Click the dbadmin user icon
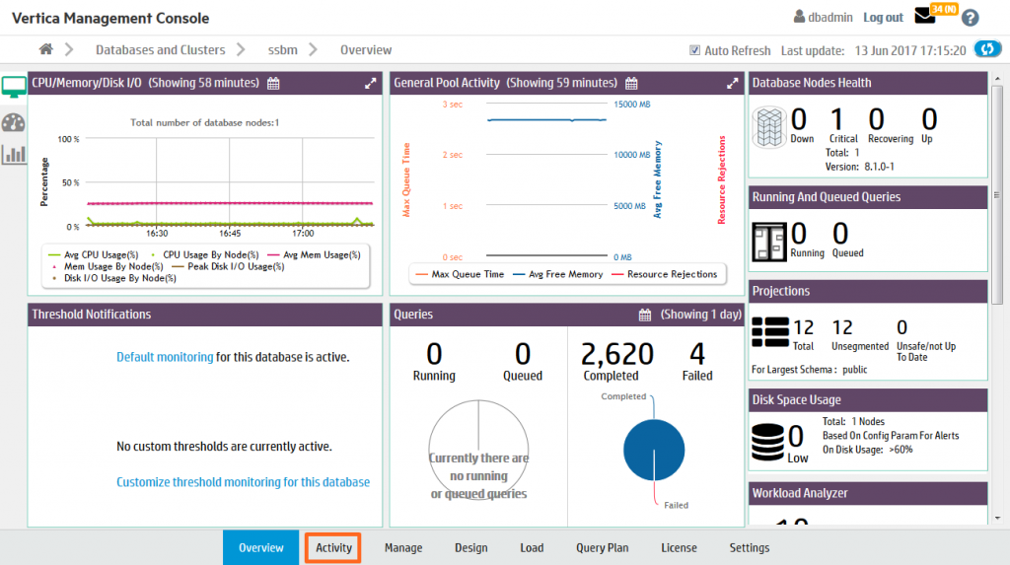Viewport: 1010px width, 565px height. tap(799, 17)
